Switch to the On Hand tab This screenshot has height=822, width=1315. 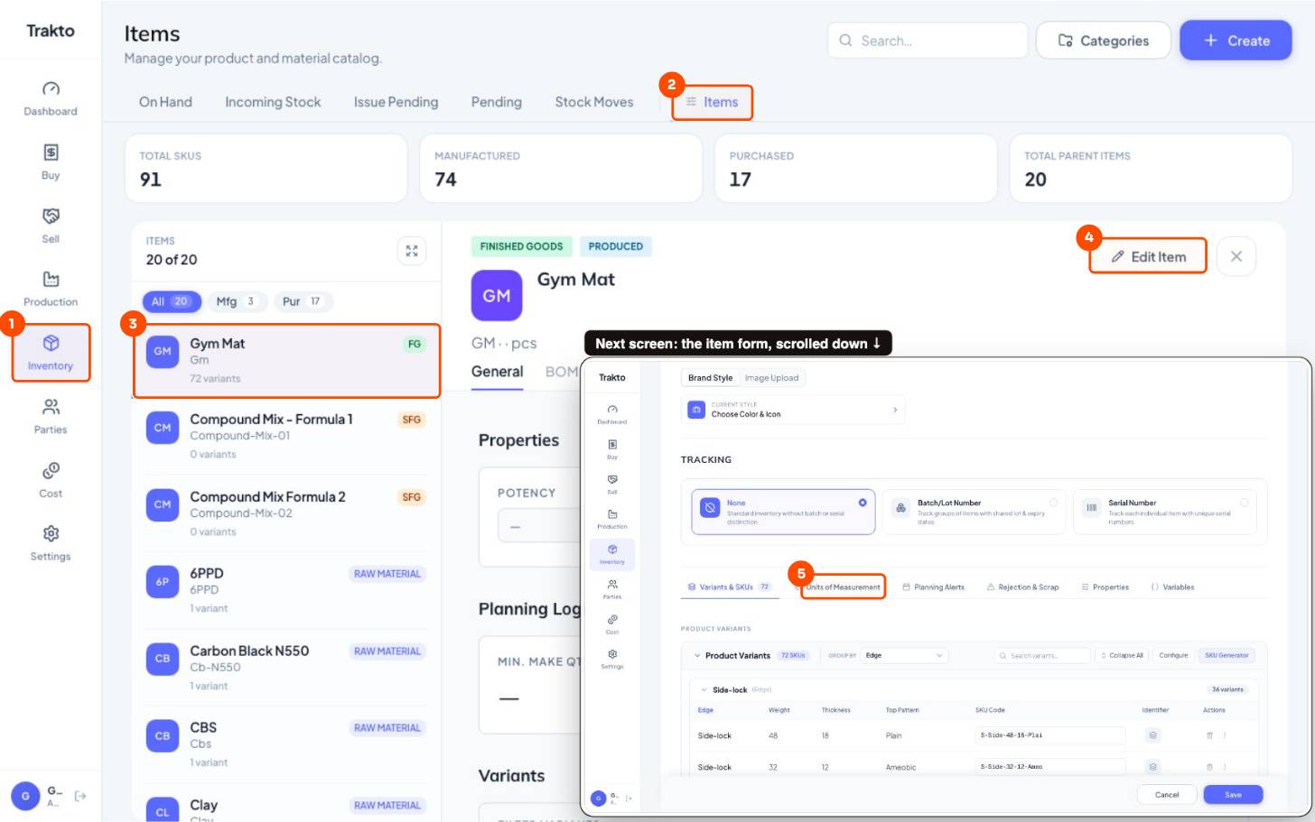(165, 102)
